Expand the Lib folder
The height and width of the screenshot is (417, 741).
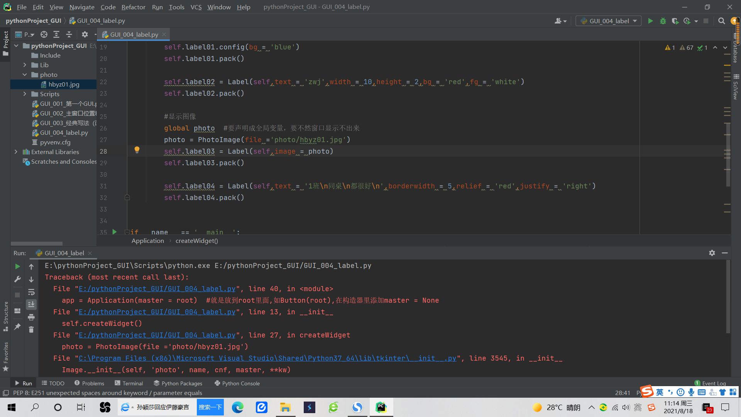(25, 65)
